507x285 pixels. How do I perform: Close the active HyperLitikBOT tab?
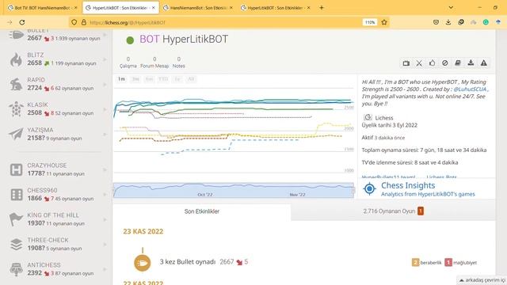click(x=153, y=8)
